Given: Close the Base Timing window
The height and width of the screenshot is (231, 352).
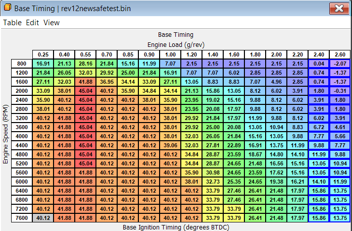Looking at the screenshot, I should 336,9.
